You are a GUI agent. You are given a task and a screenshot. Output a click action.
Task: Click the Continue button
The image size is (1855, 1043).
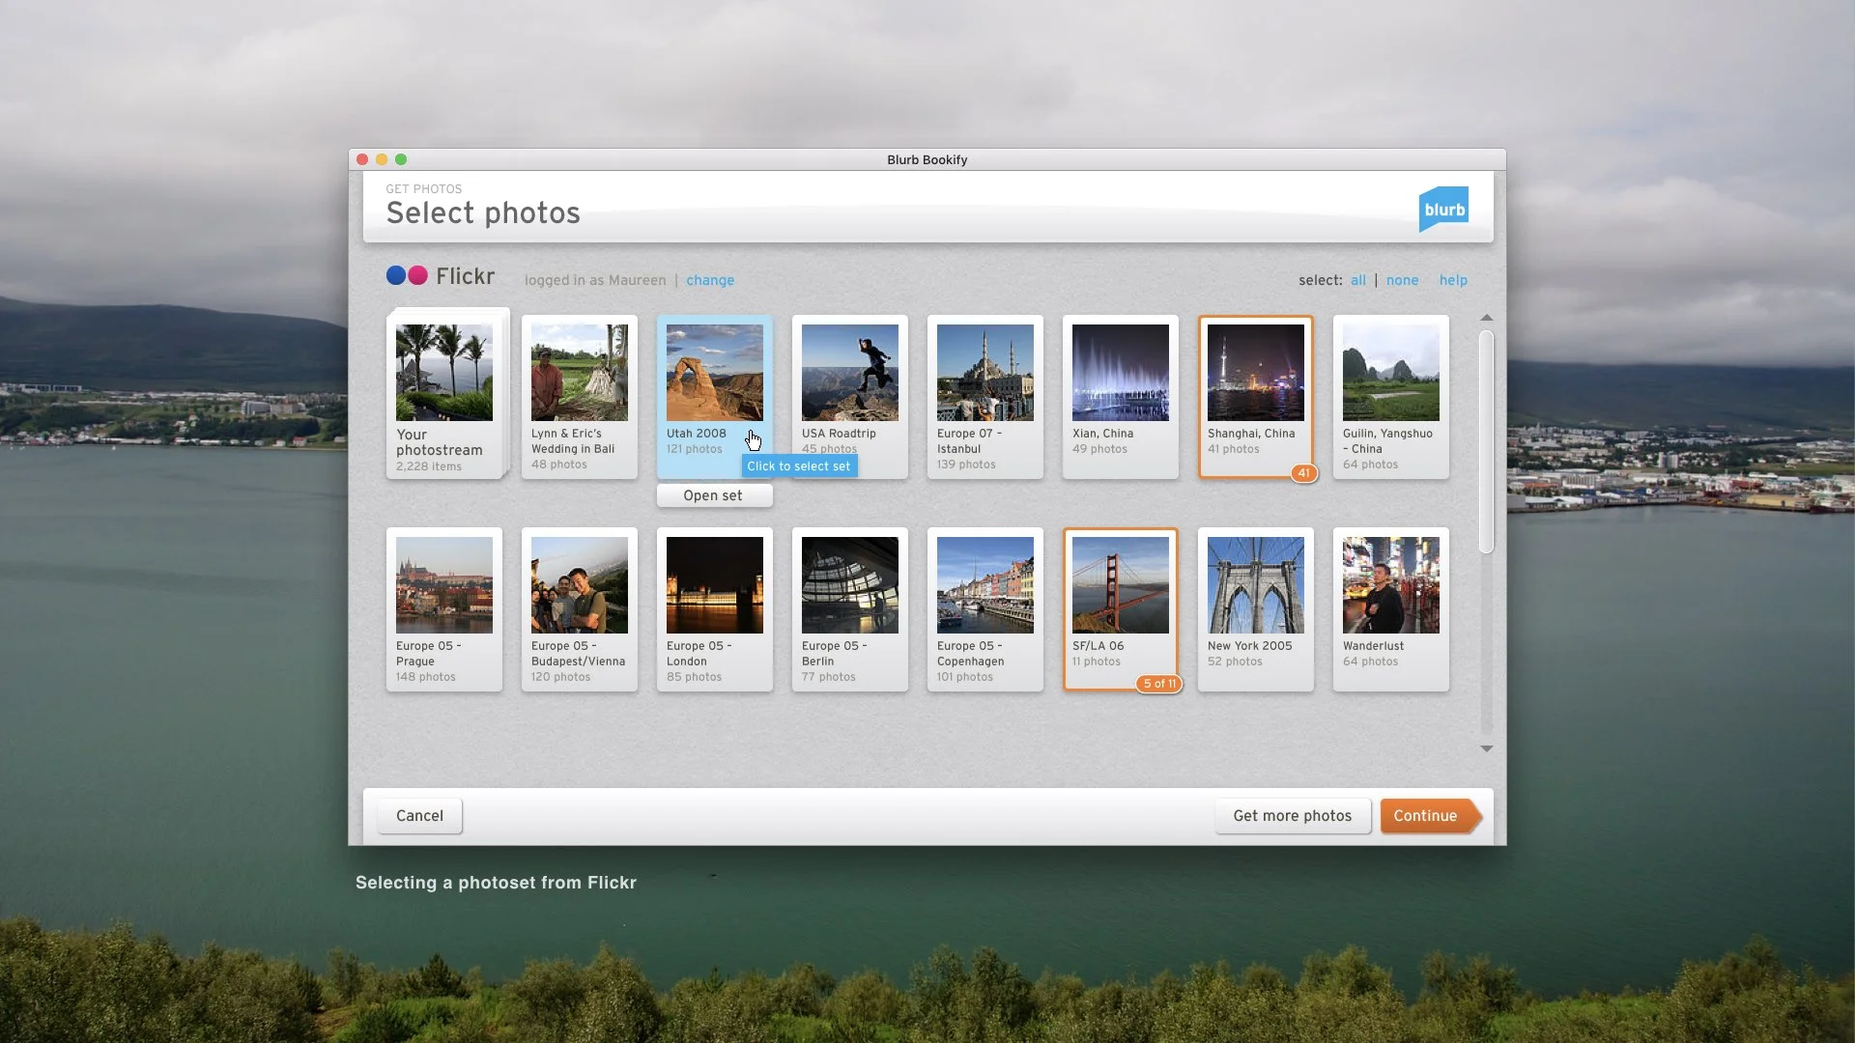tap(1427, 815)
